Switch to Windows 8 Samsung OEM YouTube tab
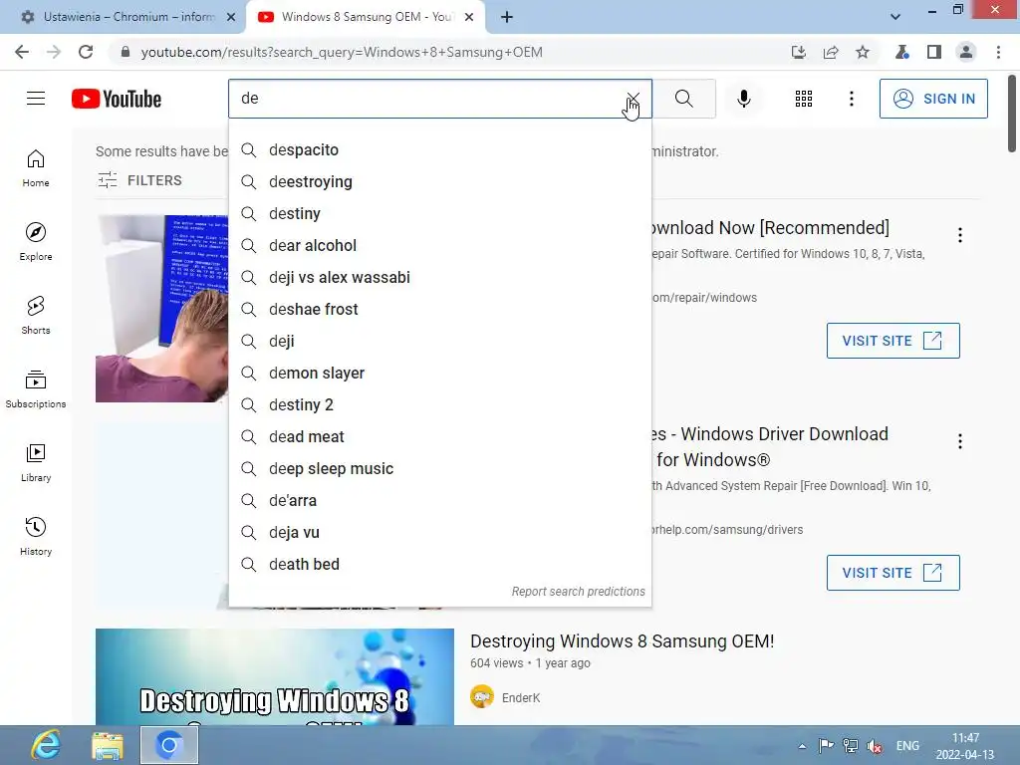1020x765 pixels. click(366, 17)
